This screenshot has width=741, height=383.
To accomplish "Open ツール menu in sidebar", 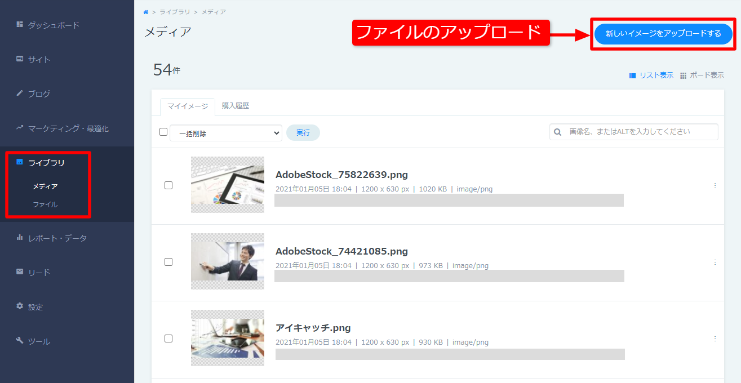I will pos(39,341).
